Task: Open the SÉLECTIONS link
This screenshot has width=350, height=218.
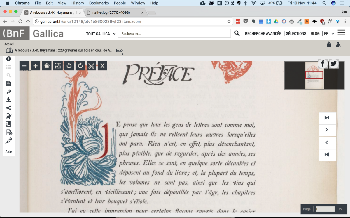Action: click(x=296, y=33)
